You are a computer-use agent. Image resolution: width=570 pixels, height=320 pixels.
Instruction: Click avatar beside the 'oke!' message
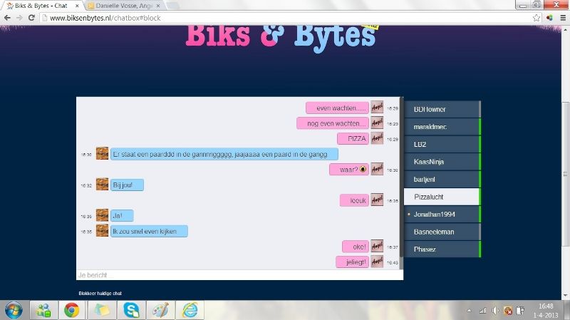(377, 246)
